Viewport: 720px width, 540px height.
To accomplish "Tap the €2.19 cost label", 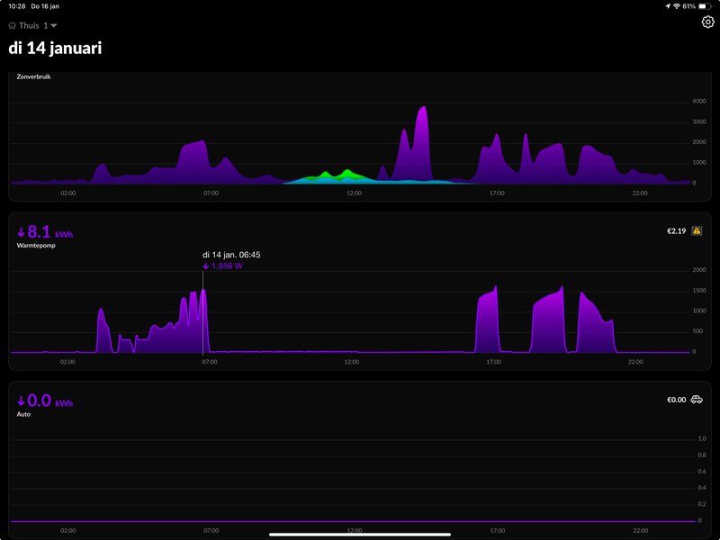I will [677, 231].
